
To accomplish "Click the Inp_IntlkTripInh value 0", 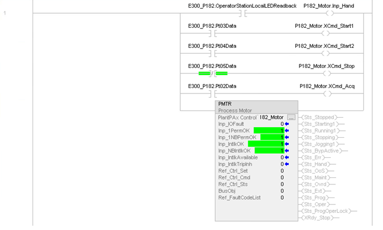I will [x=282, y=164].
